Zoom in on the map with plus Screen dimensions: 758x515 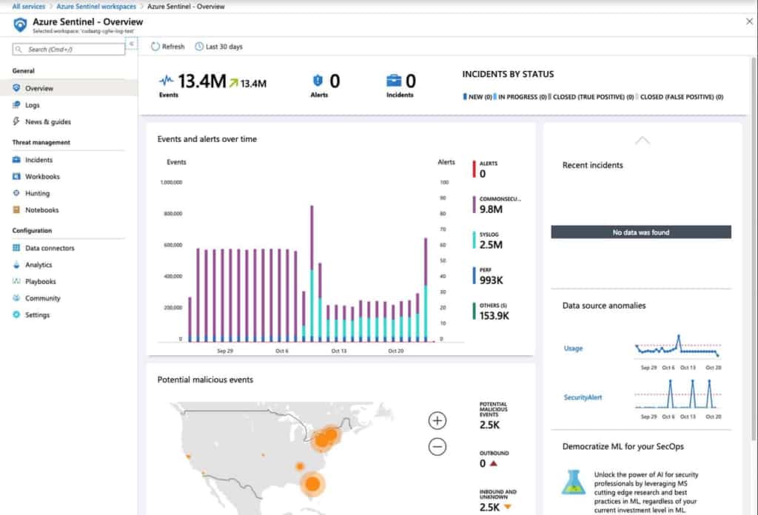pyautogui.click(x=437, y=420)
